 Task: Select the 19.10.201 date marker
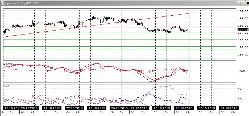click(11, 108)
